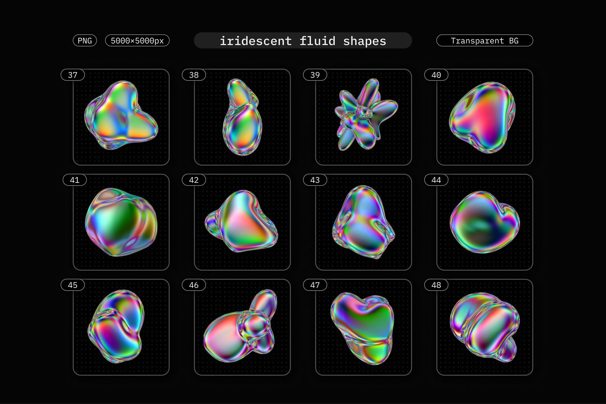Click the Transparent BG badge
606x404 pixels.
click(484, 41)
